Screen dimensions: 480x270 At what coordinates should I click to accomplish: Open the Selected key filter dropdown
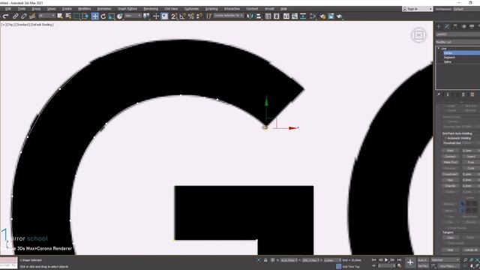445,260
